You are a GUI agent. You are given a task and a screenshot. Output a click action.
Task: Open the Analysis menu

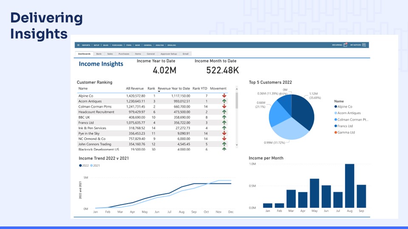(160, 45)
